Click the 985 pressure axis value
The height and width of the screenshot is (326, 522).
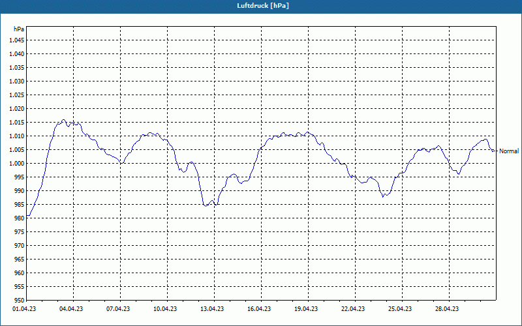[20, 205]
